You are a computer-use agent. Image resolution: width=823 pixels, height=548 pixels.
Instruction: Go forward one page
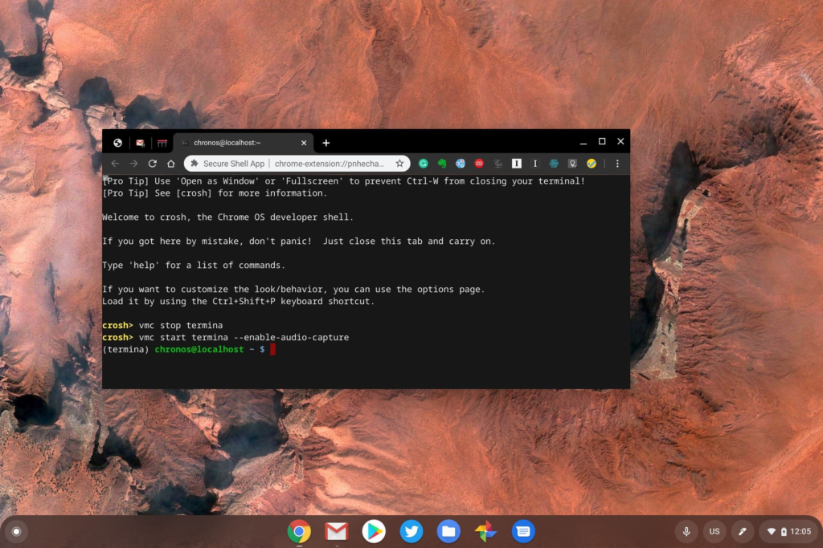(x=134, y=164)
